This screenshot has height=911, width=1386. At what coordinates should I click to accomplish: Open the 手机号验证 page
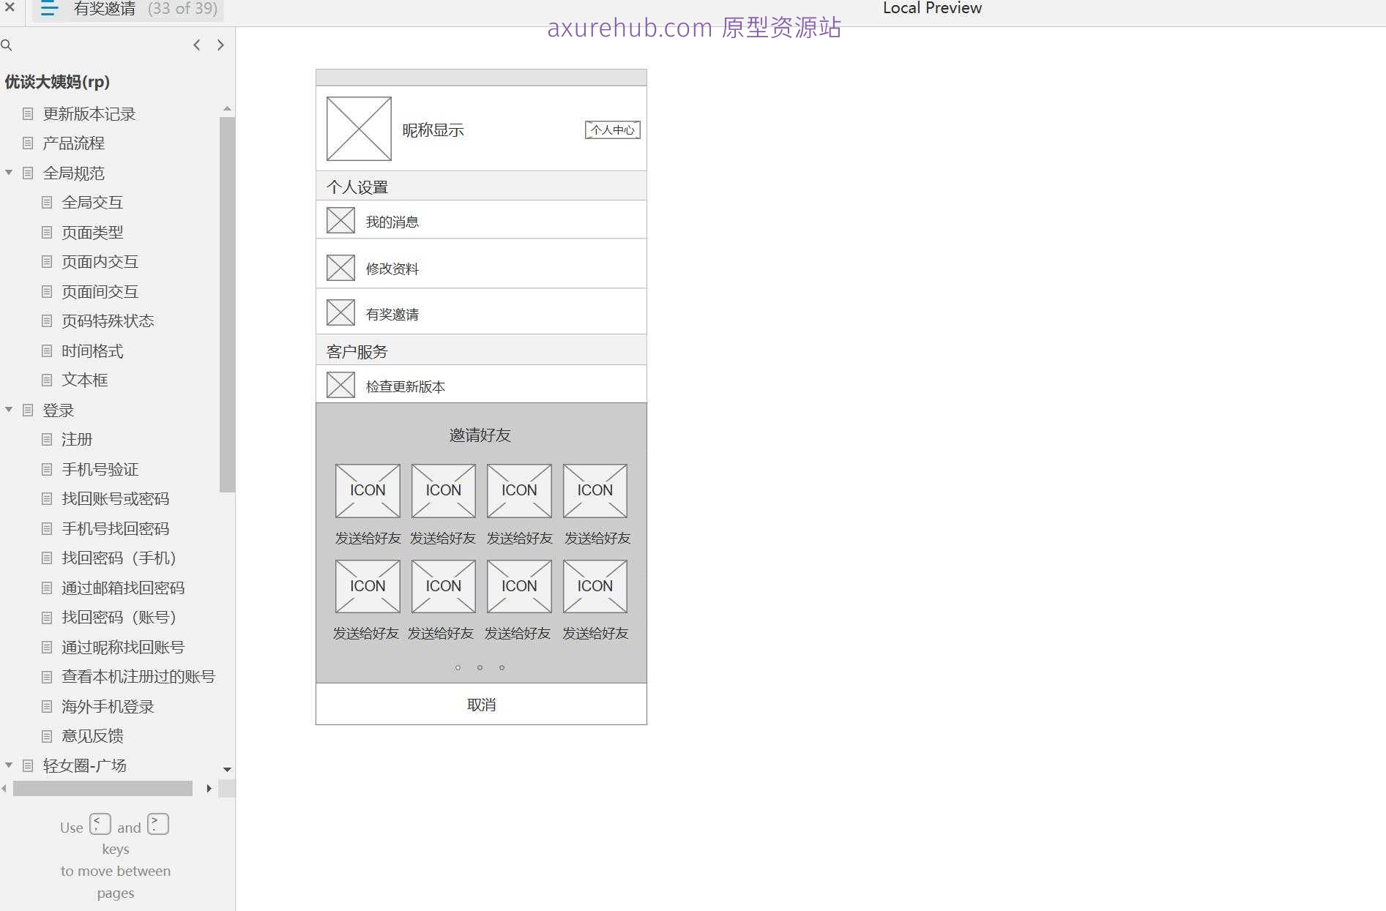pyautogui.click(x=100, y=470)
